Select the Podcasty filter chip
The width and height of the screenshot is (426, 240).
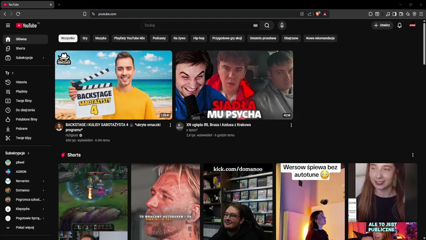(159, 38)
